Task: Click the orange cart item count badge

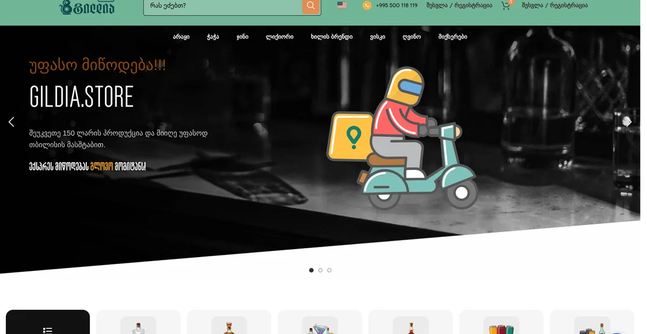Action: (511, 2)
